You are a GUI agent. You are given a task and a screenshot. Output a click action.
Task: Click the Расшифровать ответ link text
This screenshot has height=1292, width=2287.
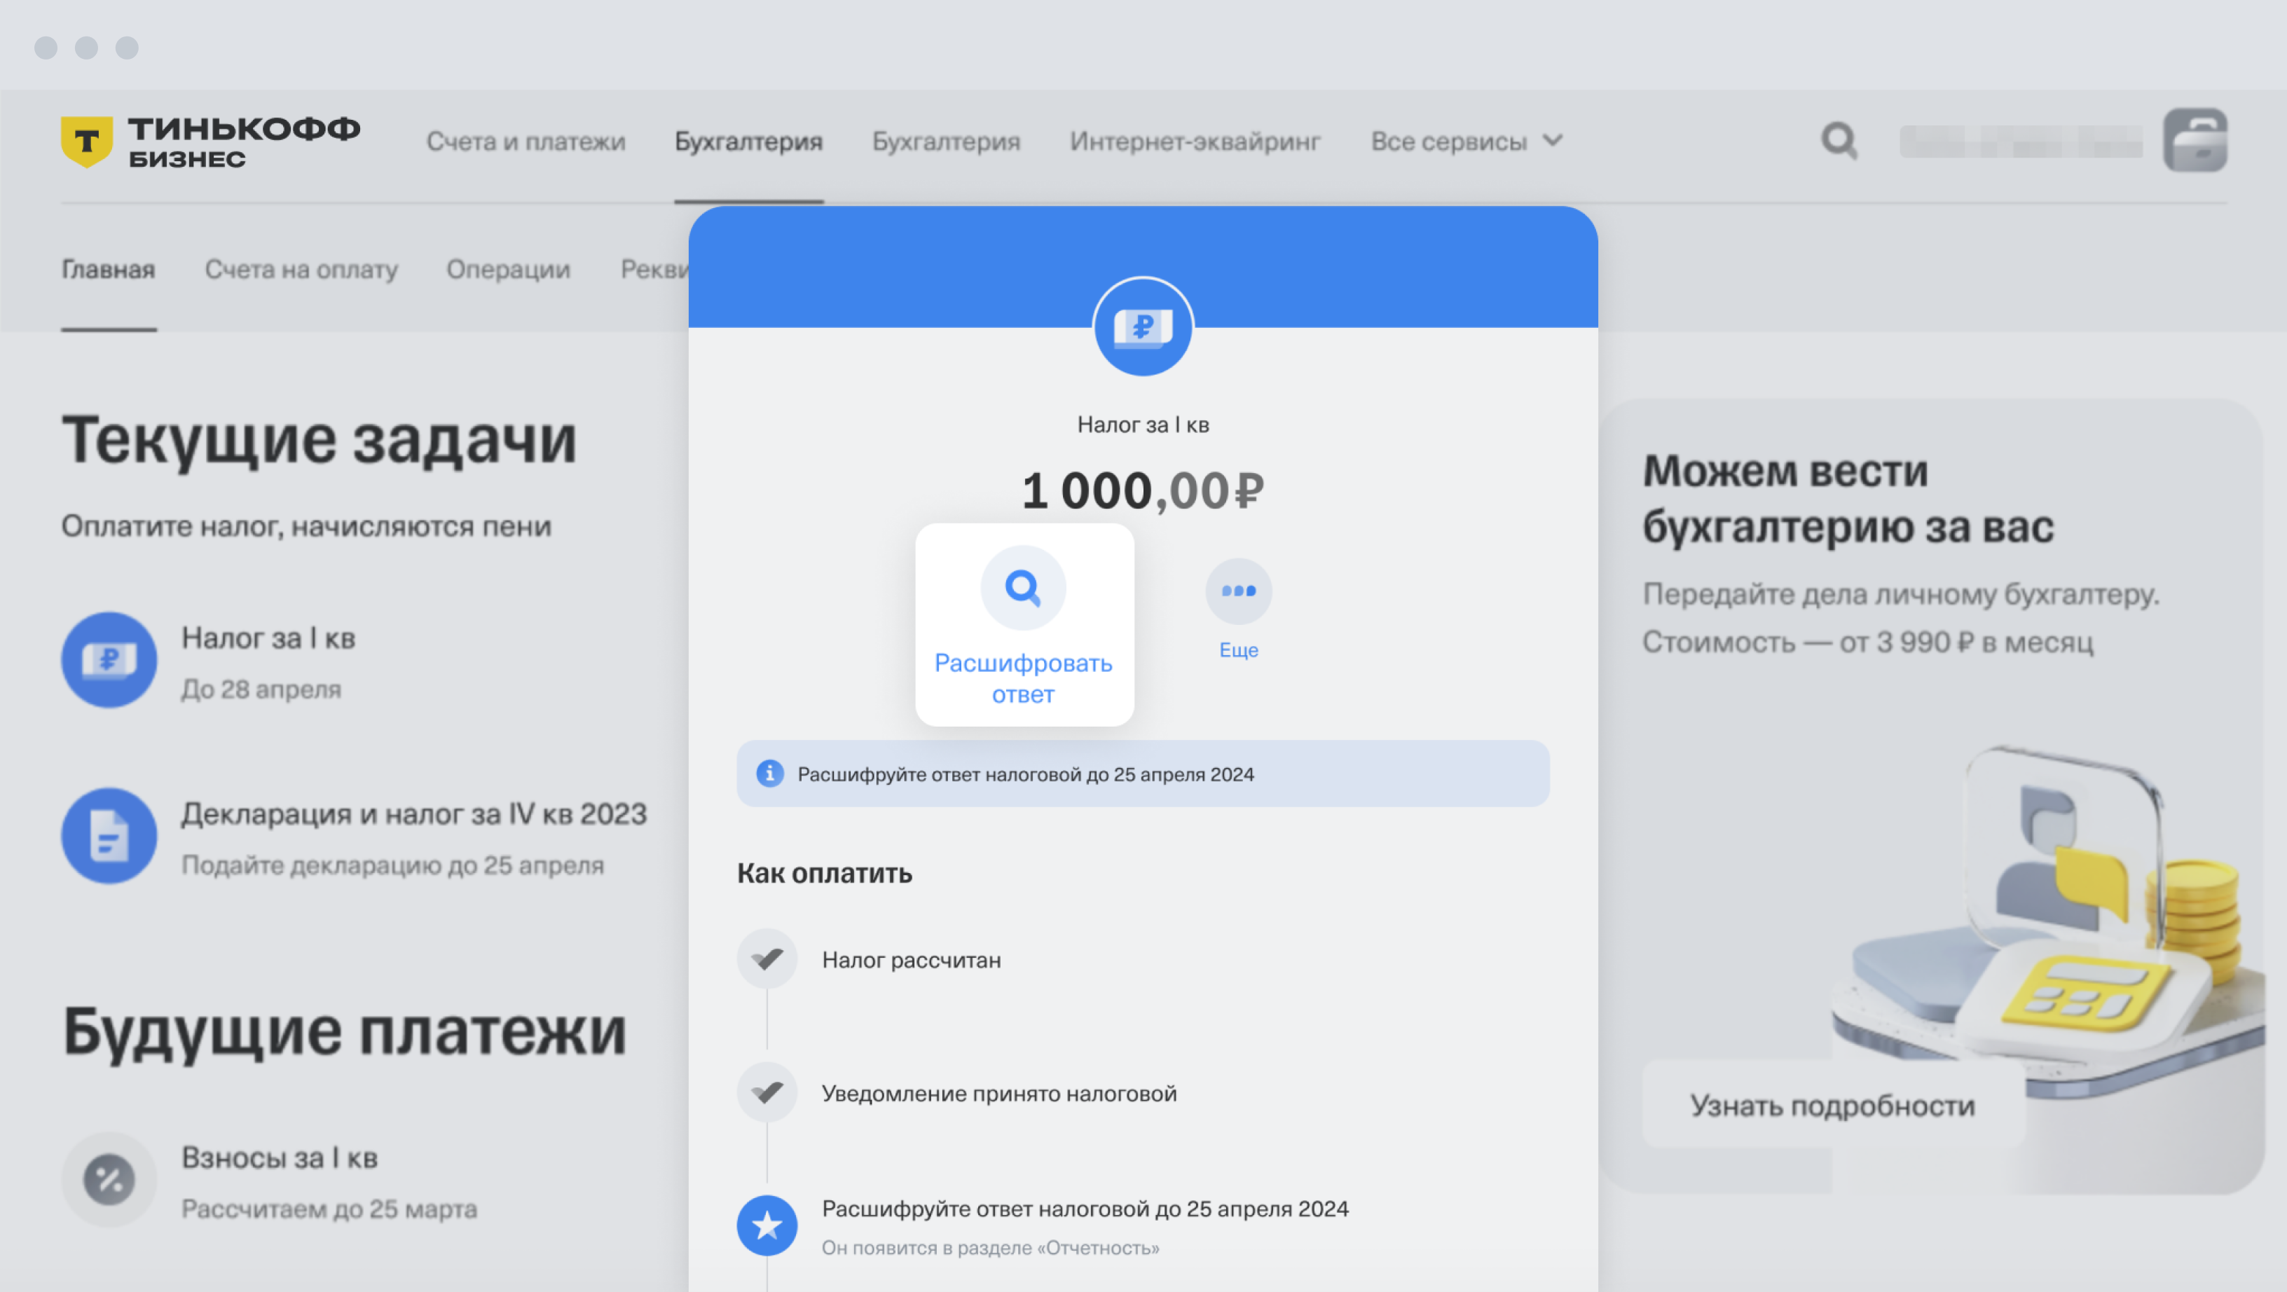pyautogui.click(x=1023, y=678)
